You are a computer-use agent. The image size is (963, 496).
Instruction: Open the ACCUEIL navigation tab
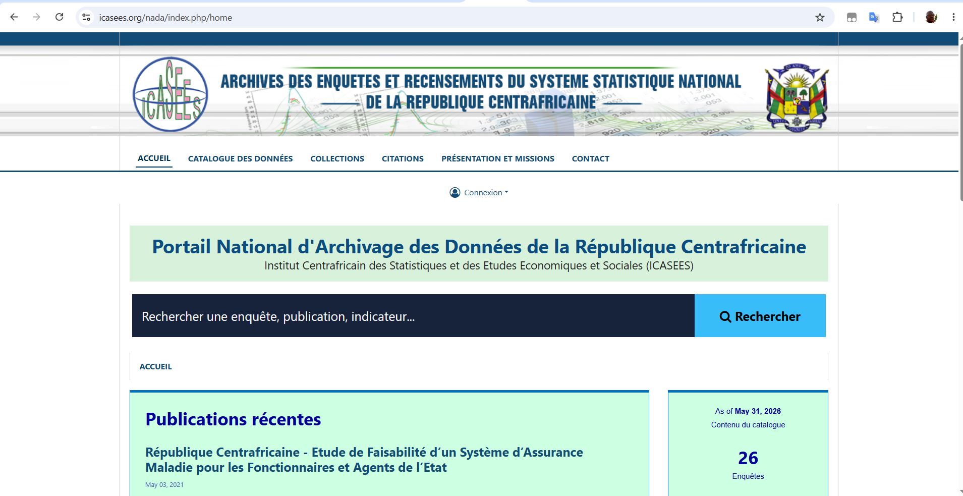click(x=154, y=158)
